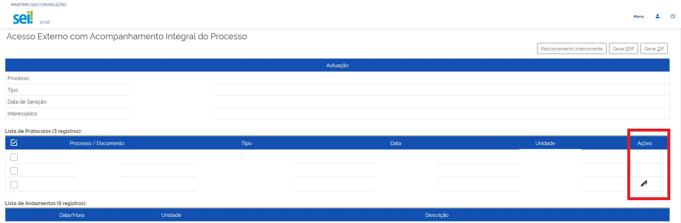Open the Menu in the top bar
The image size is (681, 223).
638,16
